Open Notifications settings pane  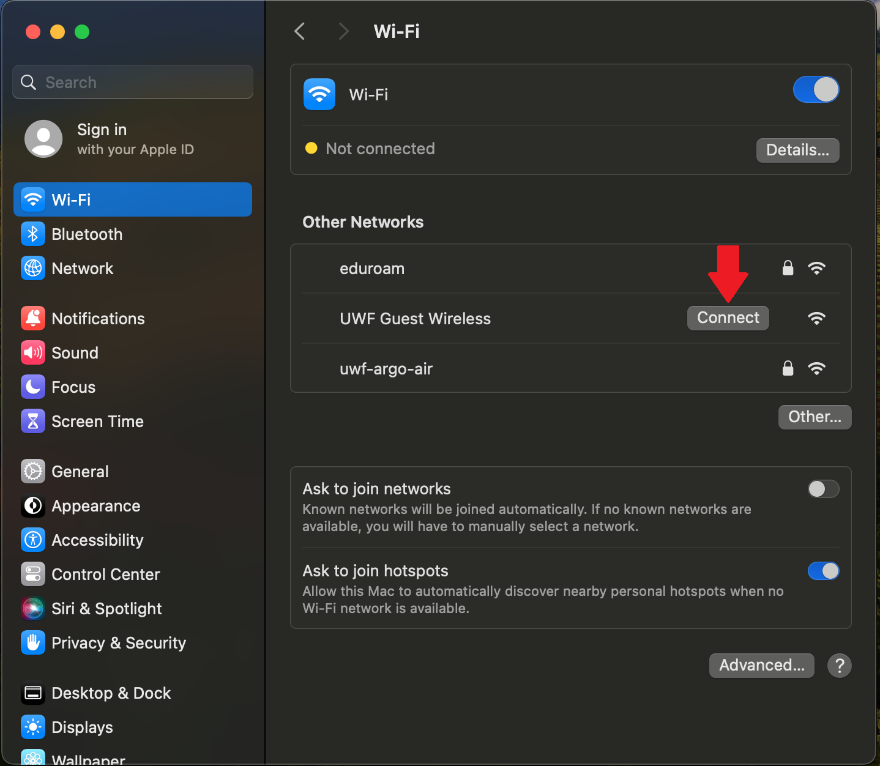pos(133,318)
